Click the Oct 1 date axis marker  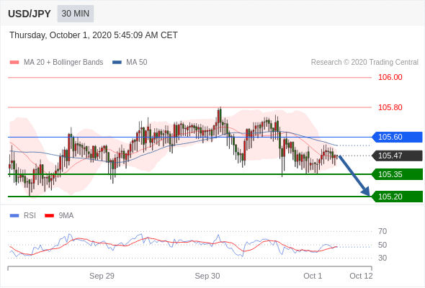(x=313, y=276)
